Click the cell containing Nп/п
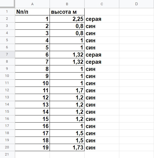 (x=32, y=12)
